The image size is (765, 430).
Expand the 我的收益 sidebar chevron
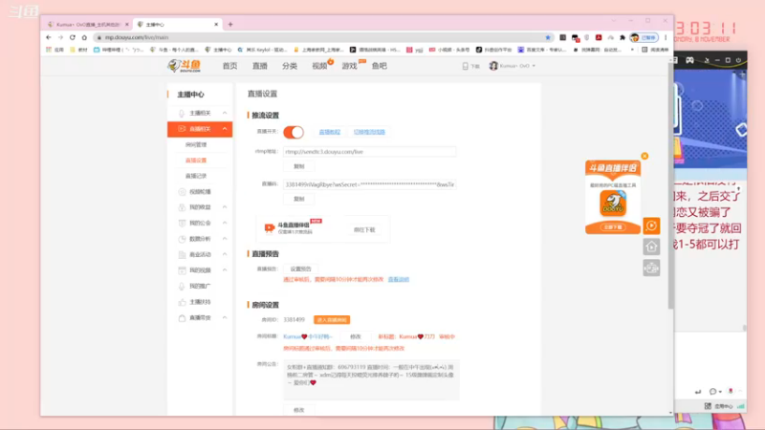point(225,207)
